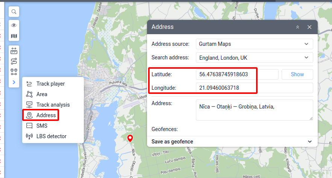The image size is (332, 178).
Task: Click the Latitude input field
Action: [237, 74]
